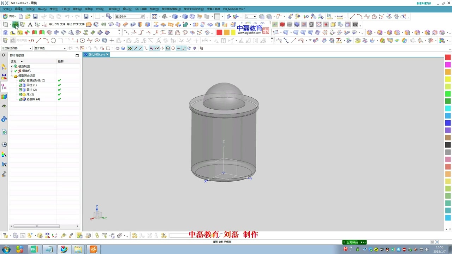Open the Constraint Navigator sidebar tab
This screenshot has width=452, height=254.
4,77
